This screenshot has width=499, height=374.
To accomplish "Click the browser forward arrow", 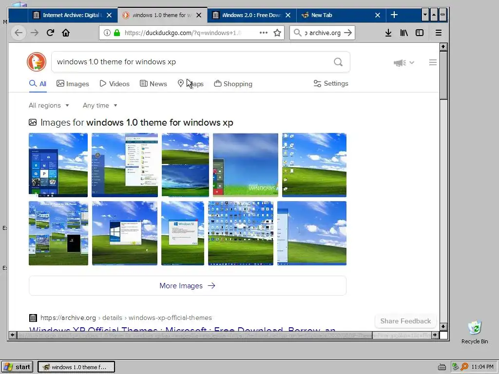I will (x=35, y=33).
